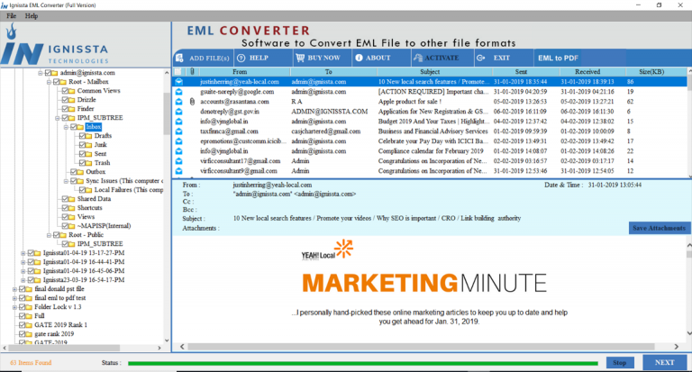Expand the Ignissta01-04-19 13-17-27-PM node
The image size is (692, 372).
pyautogui.click(x=23, y=253)
